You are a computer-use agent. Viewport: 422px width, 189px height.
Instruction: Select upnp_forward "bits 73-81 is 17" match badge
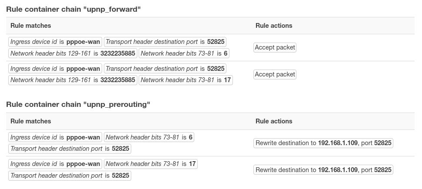(186, 80)
